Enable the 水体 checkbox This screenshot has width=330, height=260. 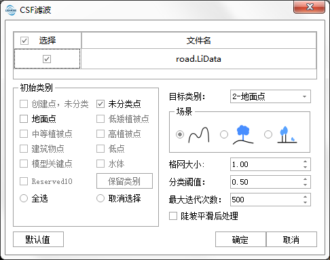(100, 164)
